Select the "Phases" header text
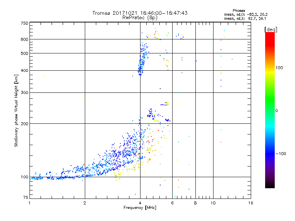 pyautogui.click(x=239, y=11)
